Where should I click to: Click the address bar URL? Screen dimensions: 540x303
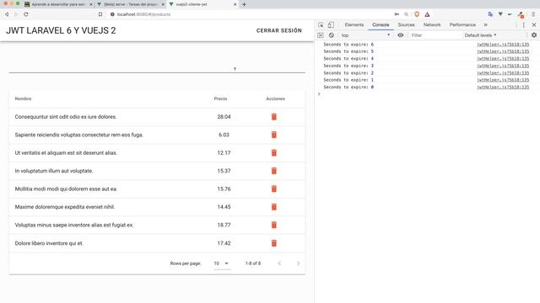[143, 14]
